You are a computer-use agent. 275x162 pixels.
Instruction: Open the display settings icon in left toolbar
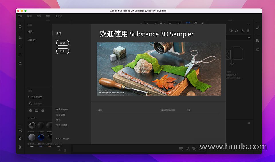tap(20, 130)
